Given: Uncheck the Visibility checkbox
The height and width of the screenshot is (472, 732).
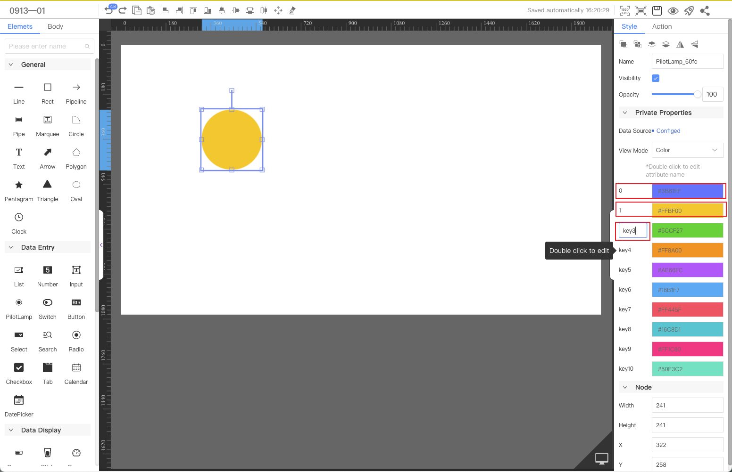Looking at the screenshot, I should (x=656, y=78).
